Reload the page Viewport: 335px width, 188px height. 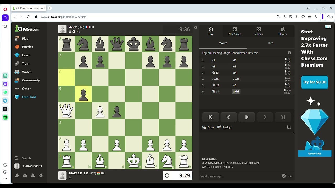[x=28, y=17]
